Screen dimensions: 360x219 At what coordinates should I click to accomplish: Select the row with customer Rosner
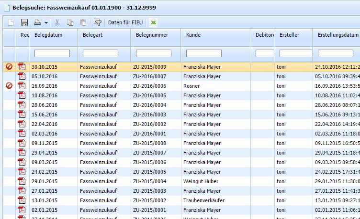(191, 86)
